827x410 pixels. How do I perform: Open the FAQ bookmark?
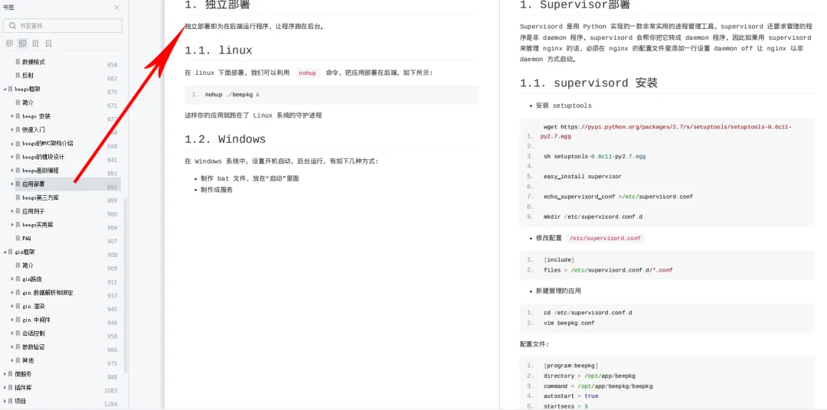[x=26, y=238]
